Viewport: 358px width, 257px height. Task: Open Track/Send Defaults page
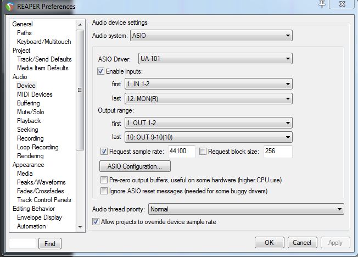coord(44,59)
